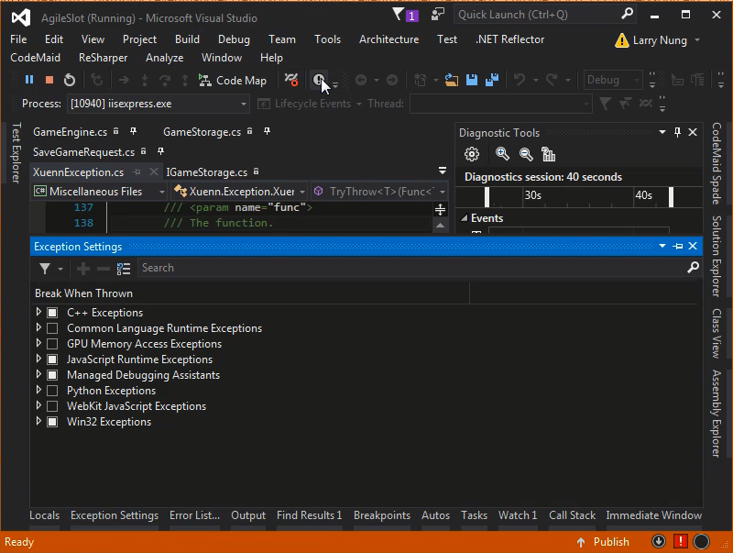
Task: Click the Open File folder icon
Action: click(451, 80)
